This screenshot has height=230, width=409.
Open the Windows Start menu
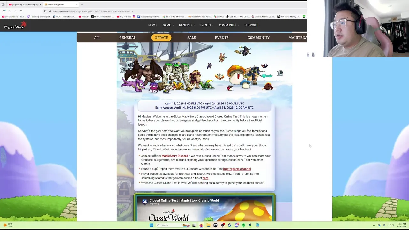151,225
